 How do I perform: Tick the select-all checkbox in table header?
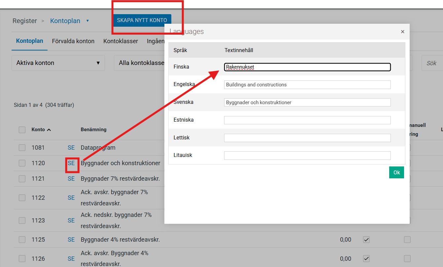tap(22, 130)
